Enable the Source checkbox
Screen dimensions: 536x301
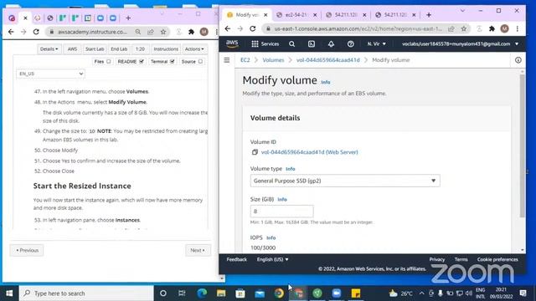click(200, 61)
